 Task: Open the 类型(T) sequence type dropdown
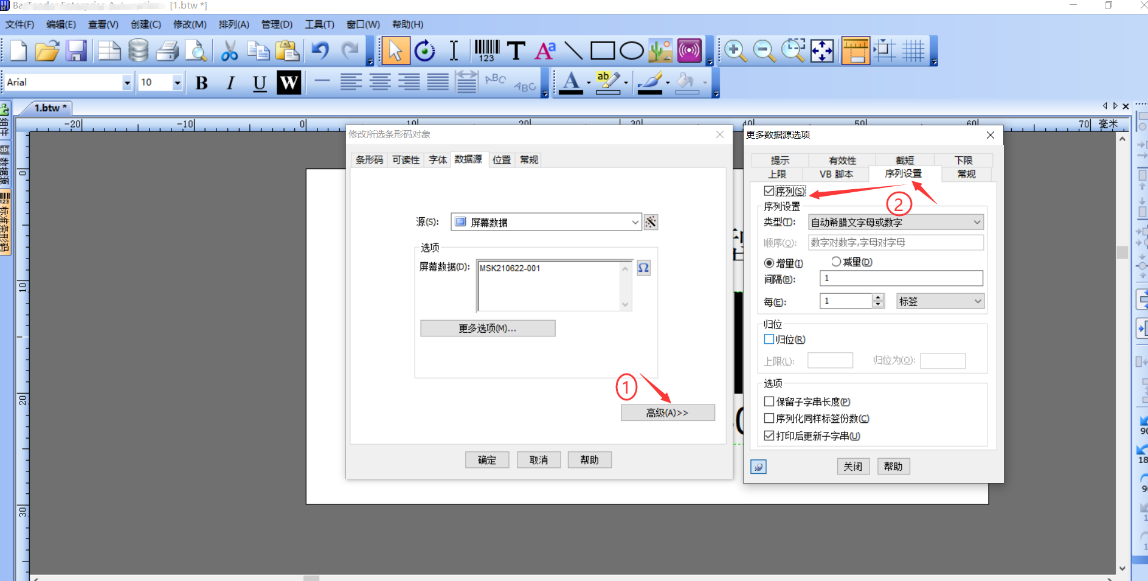click(x=976, y=221)
